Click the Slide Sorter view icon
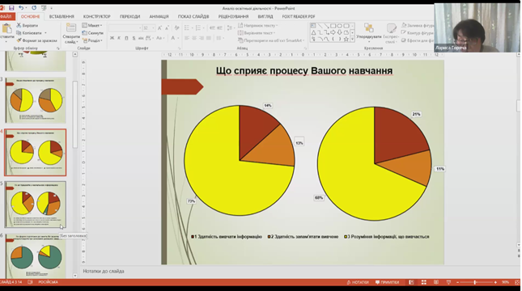The height and width of the screenshot is (291, 522). [424, 282]
